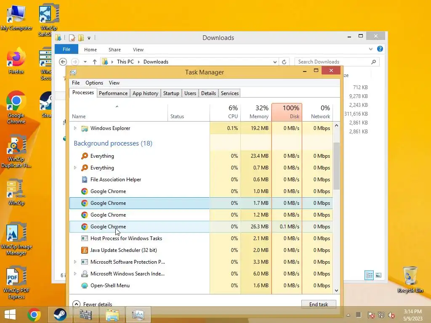Switch to Performance tab
Screen dimensions: 431x323
click(x=113, y=93)
